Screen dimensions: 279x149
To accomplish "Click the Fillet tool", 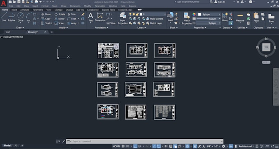I will pos(72,19).
